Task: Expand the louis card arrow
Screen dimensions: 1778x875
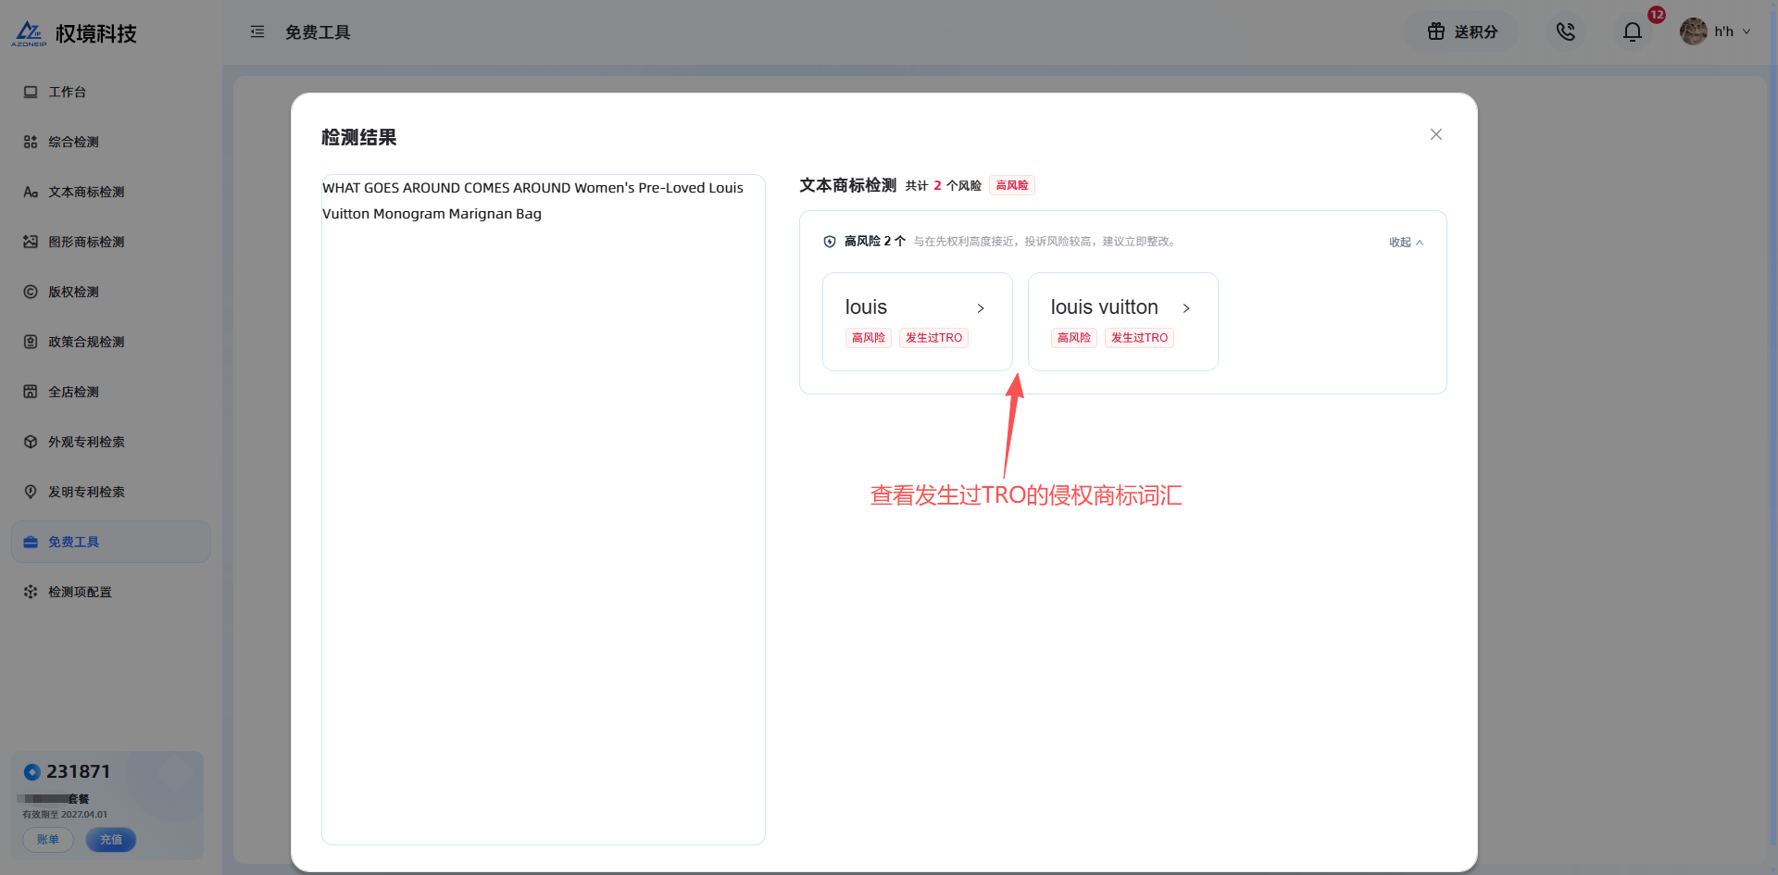Action: (981, 308)
